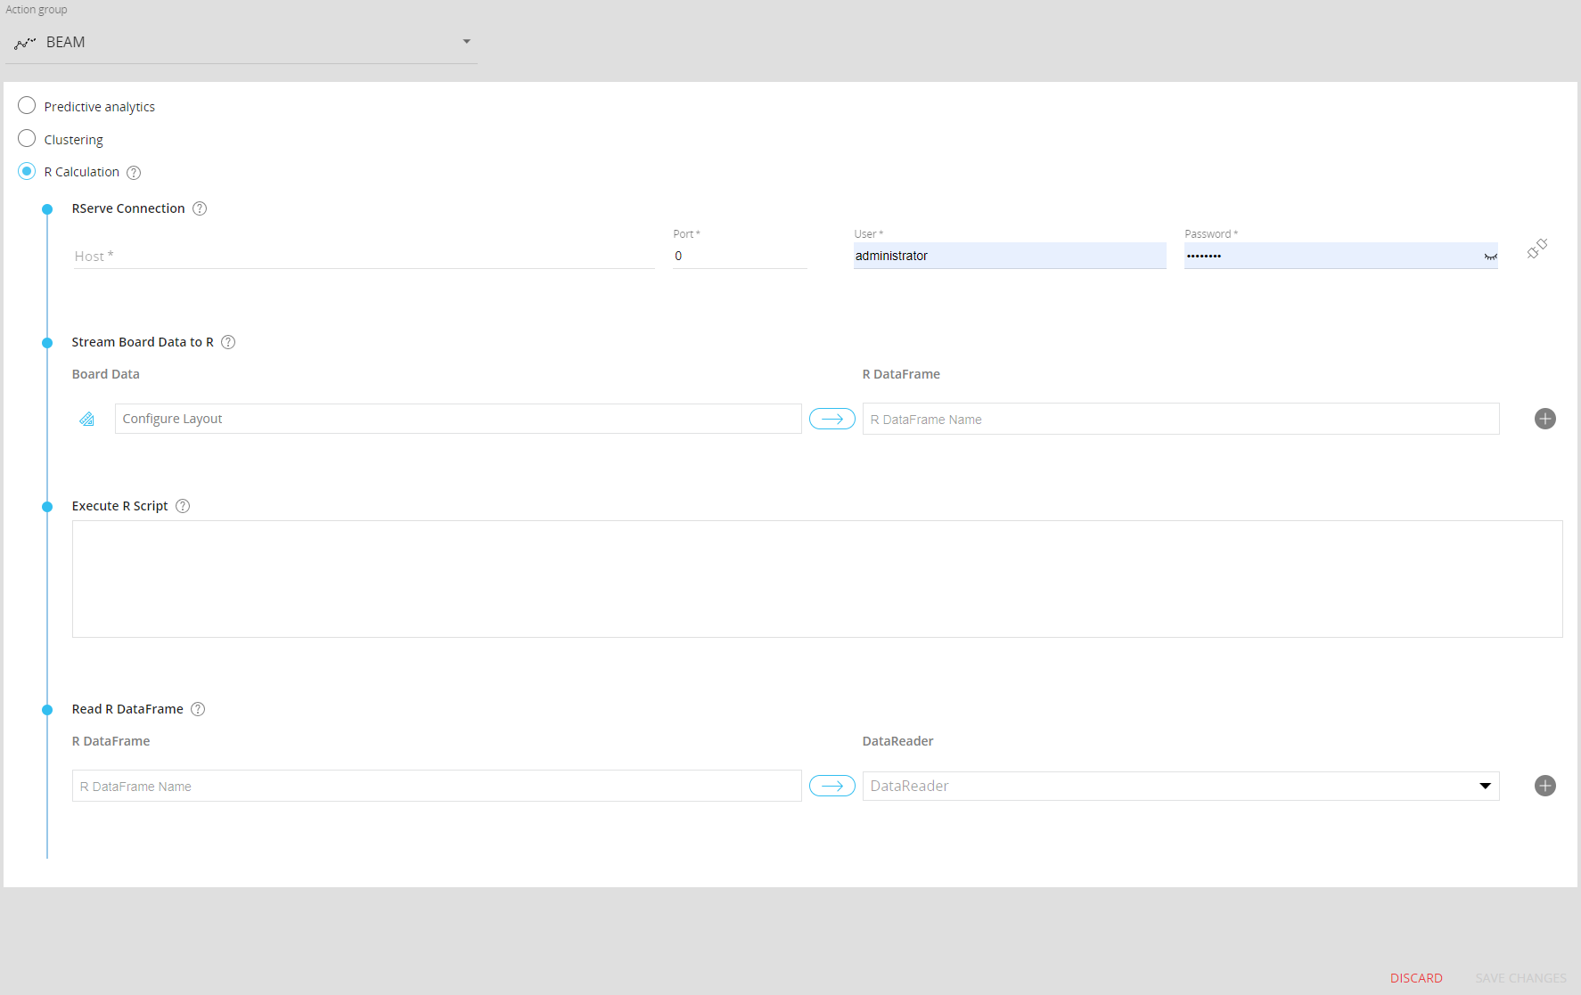Click the test RServe connection plug icon

(1536, 249)
